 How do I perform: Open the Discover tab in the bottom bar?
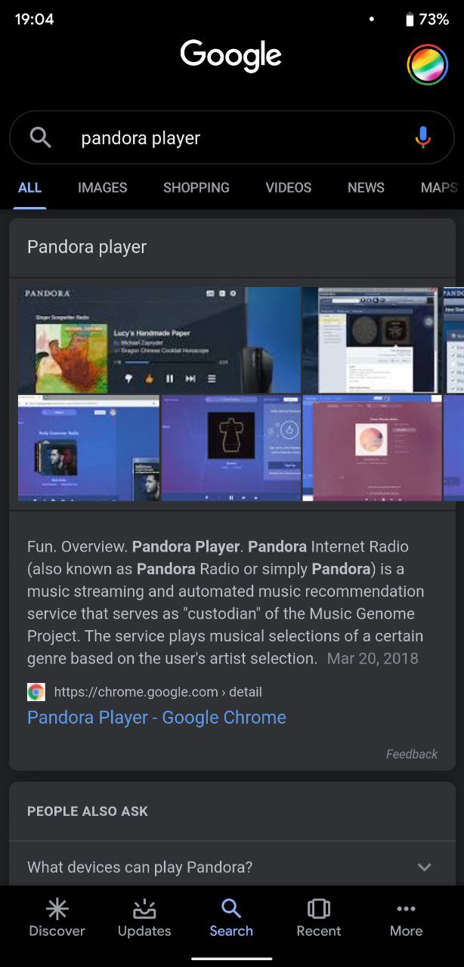pos(57,918)
